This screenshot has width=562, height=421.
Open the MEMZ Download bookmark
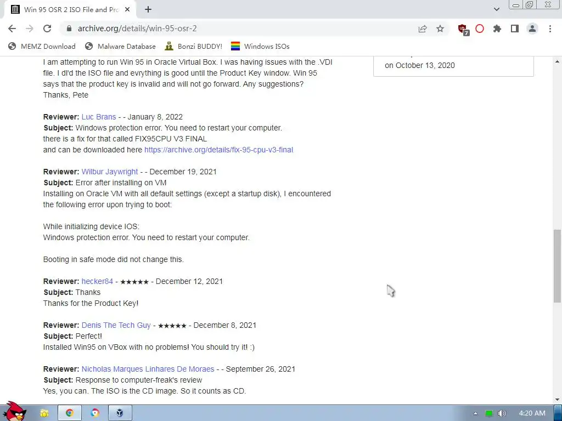pyautogui.click(x=42, y=46)
